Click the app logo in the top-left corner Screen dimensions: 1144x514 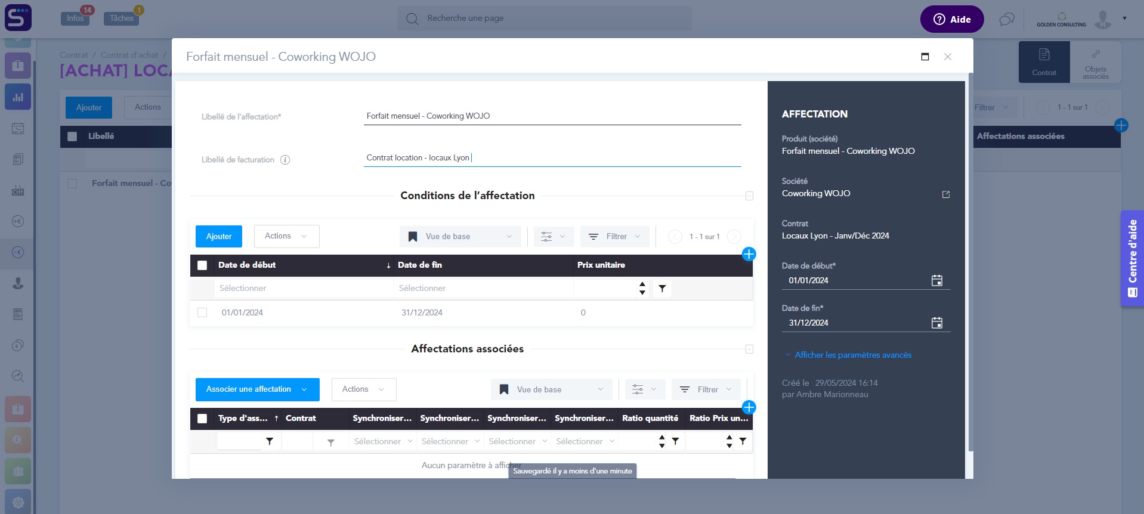18,18
